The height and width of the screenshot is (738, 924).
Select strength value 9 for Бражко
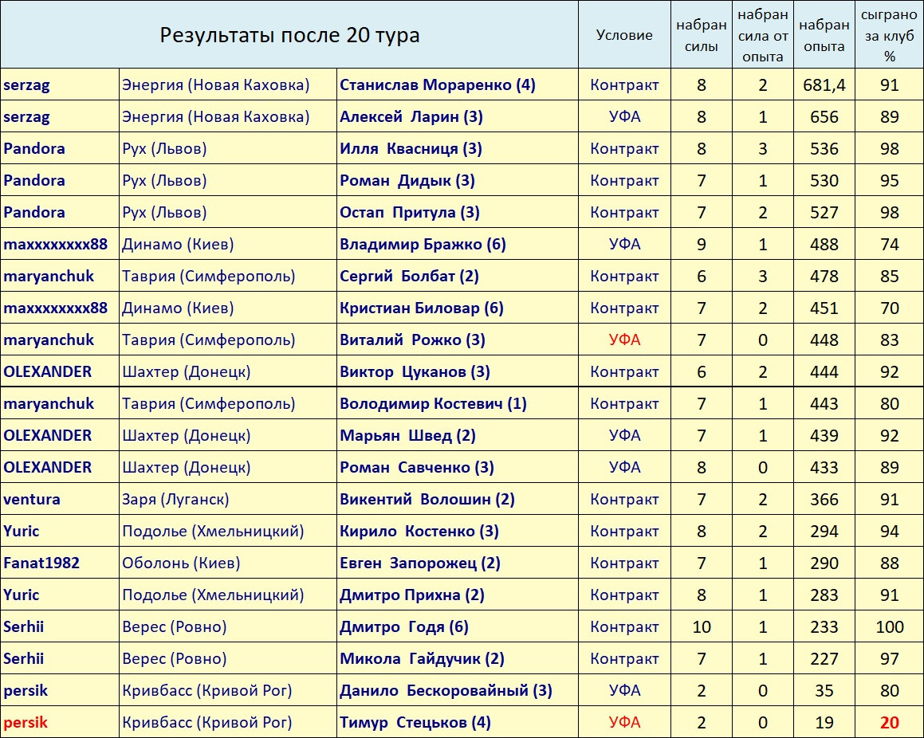click(x=702, y=244)
